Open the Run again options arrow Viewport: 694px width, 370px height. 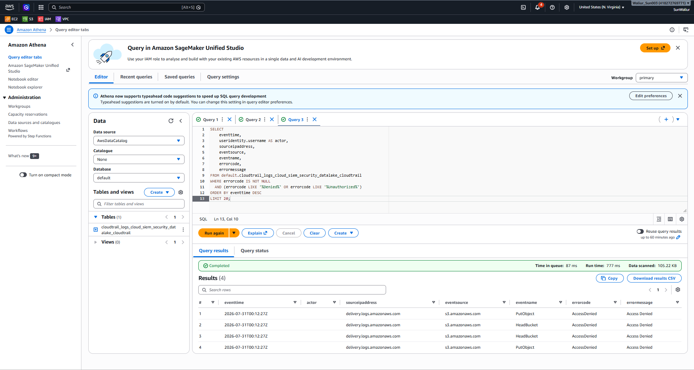tap(234, 233)
